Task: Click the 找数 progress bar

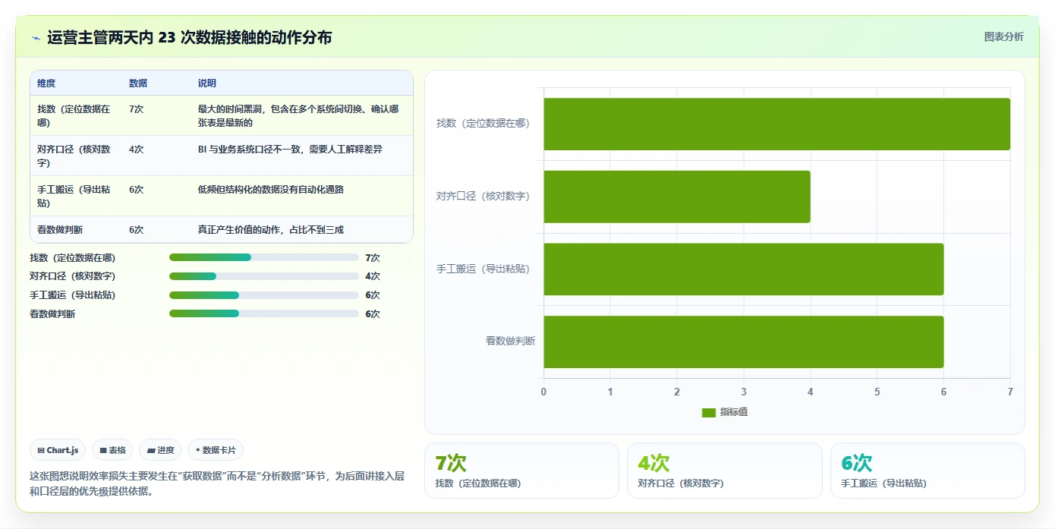Action: [264, 258]
